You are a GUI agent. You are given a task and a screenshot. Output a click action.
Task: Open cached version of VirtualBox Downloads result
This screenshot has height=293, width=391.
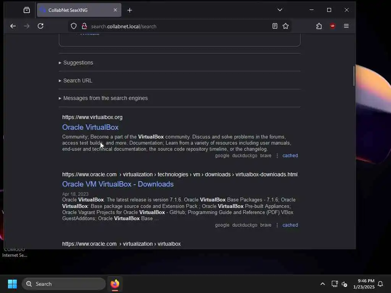(290, 225)
